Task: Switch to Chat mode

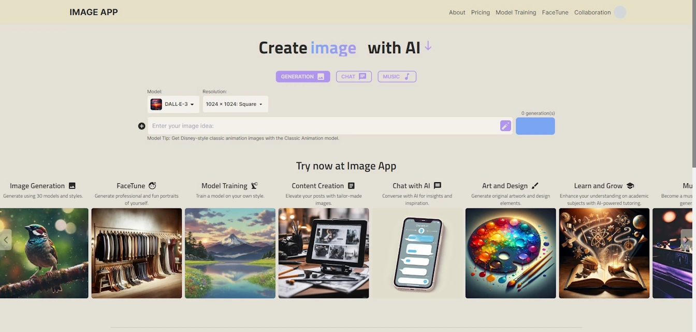Action: (x=354, y=76)
